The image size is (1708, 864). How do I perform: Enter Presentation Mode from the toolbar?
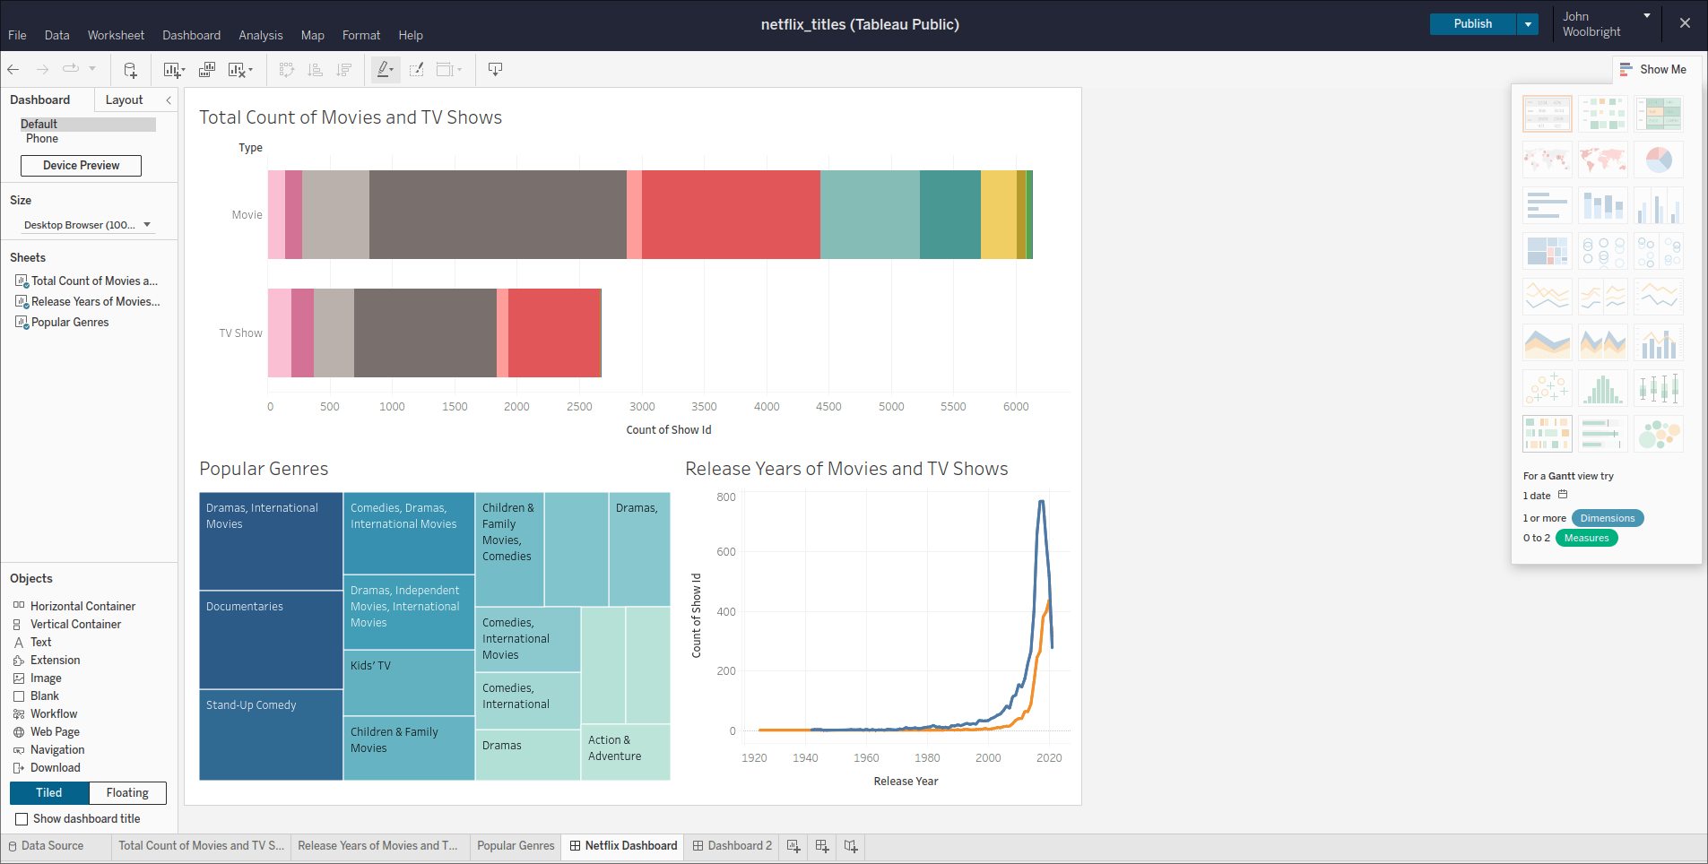click(x=495, y=69)
